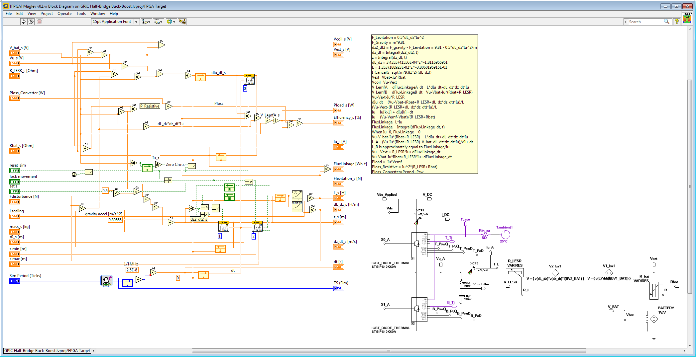
Task: Click the Efficiency_s [%] indicator terminal
Action: (x=339, y=123)
